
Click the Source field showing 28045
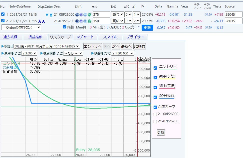234,14
